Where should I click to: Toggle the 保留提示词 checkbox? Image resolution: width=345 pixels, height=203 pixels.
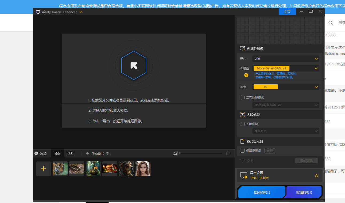click(x=243, y=151)
